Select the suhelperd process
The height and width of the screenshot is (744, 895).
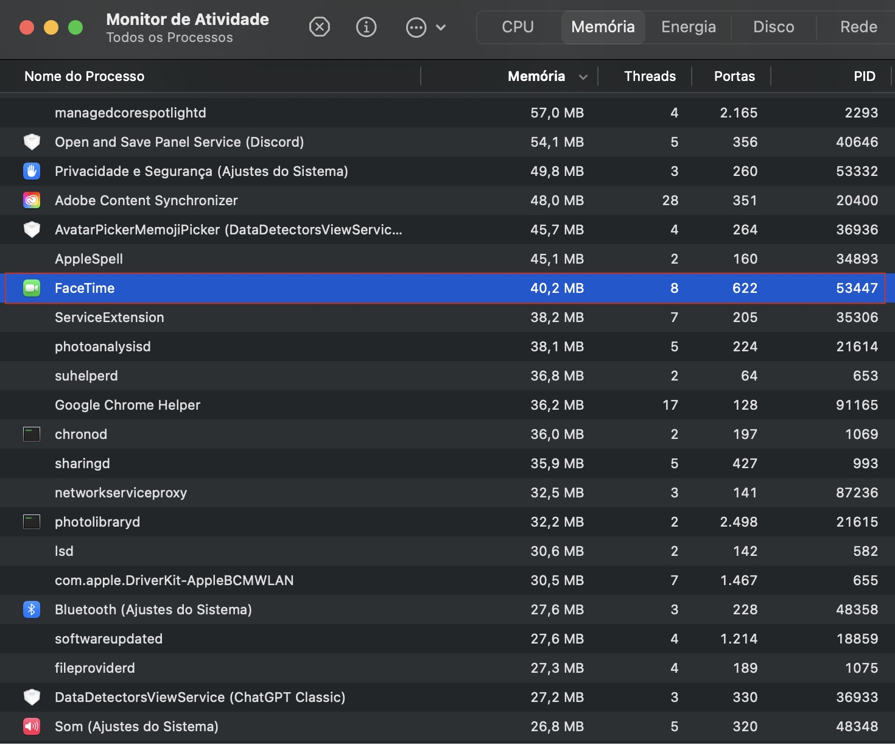pyautogui.click(x=86, y=376)
